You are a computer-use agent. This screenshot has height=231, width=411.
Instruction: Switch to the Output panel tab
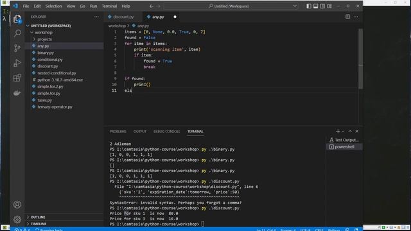[140, 132]
